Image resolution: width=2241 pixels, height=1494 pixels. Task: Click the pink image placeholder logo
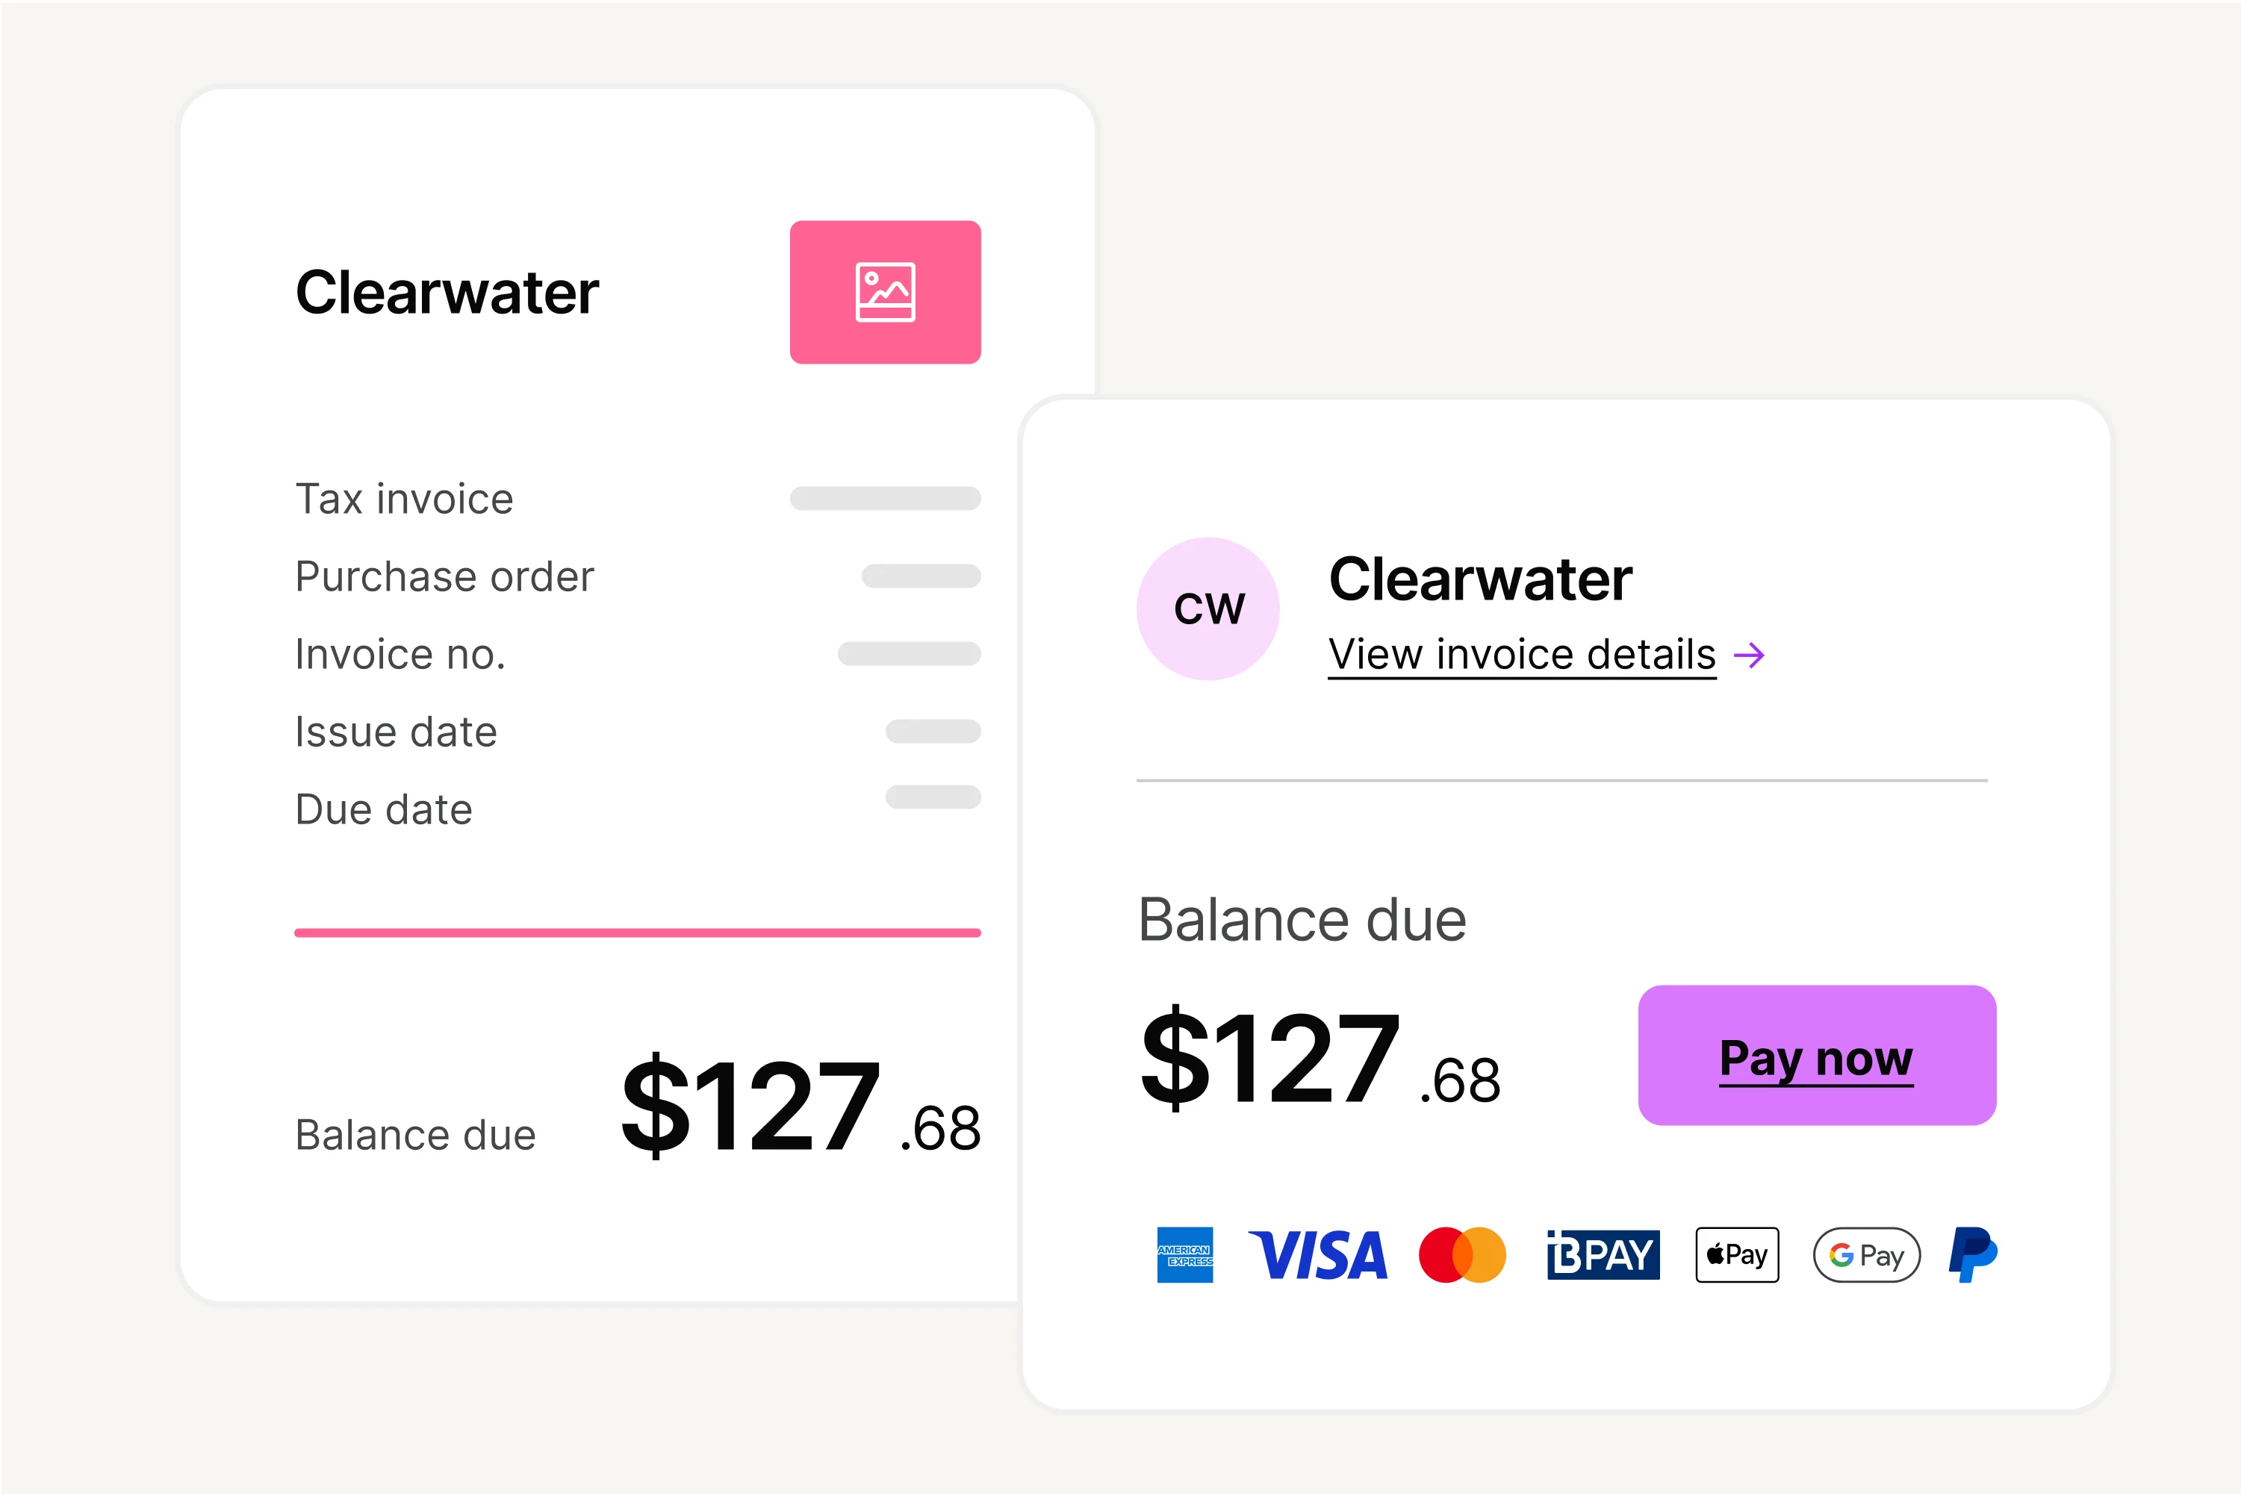click(x=885, y=293)
